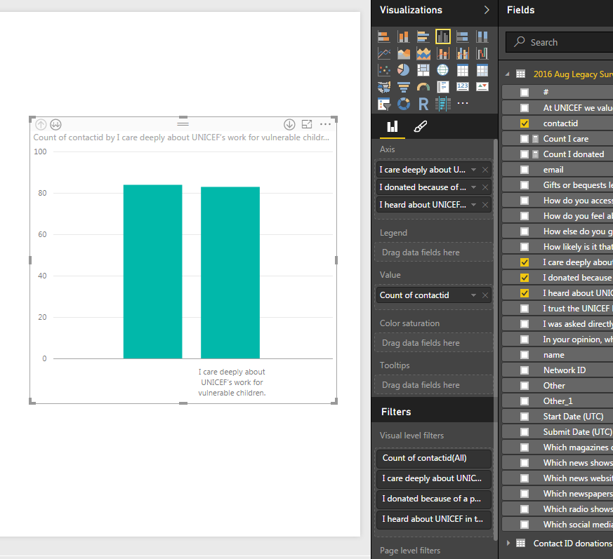Choose the Waterfall chart visualization
The image size is (613, 559).
click(482, 53)
